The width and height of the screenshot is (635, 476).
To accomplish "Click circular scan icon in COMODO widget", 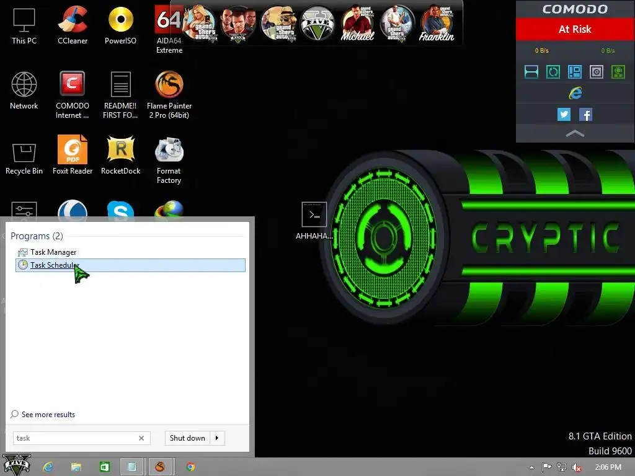I will click(553, 72).
